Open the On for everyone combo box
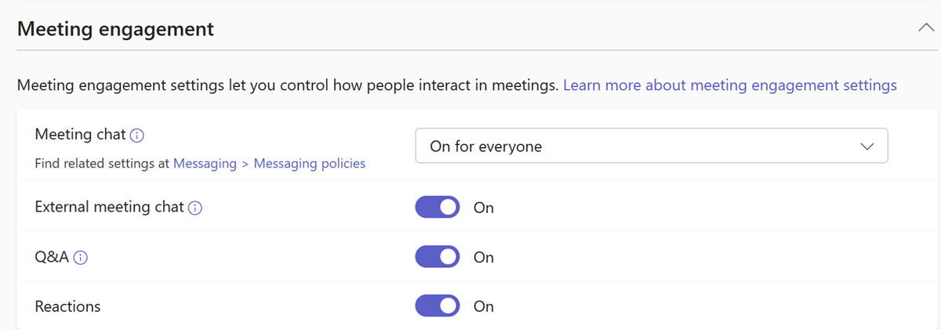Image resolution: width=941 pixels, height=329 pixels. click(x=652, y=146)
